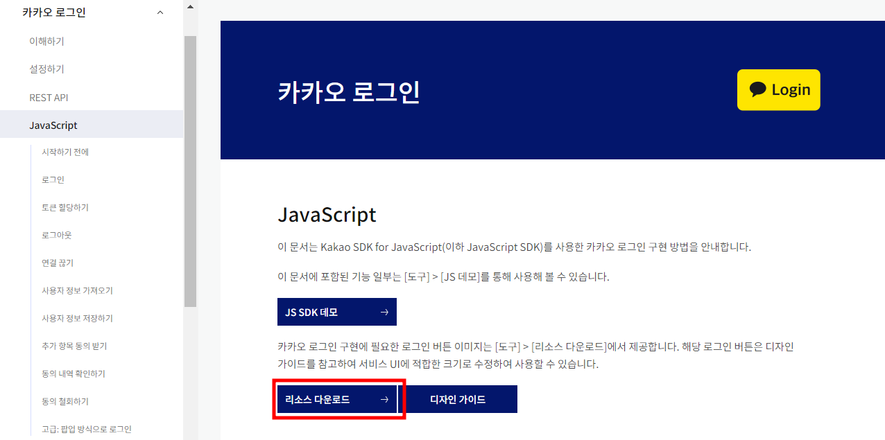
Task: Jump to 로그아웃 section
Action: (57, 235)
